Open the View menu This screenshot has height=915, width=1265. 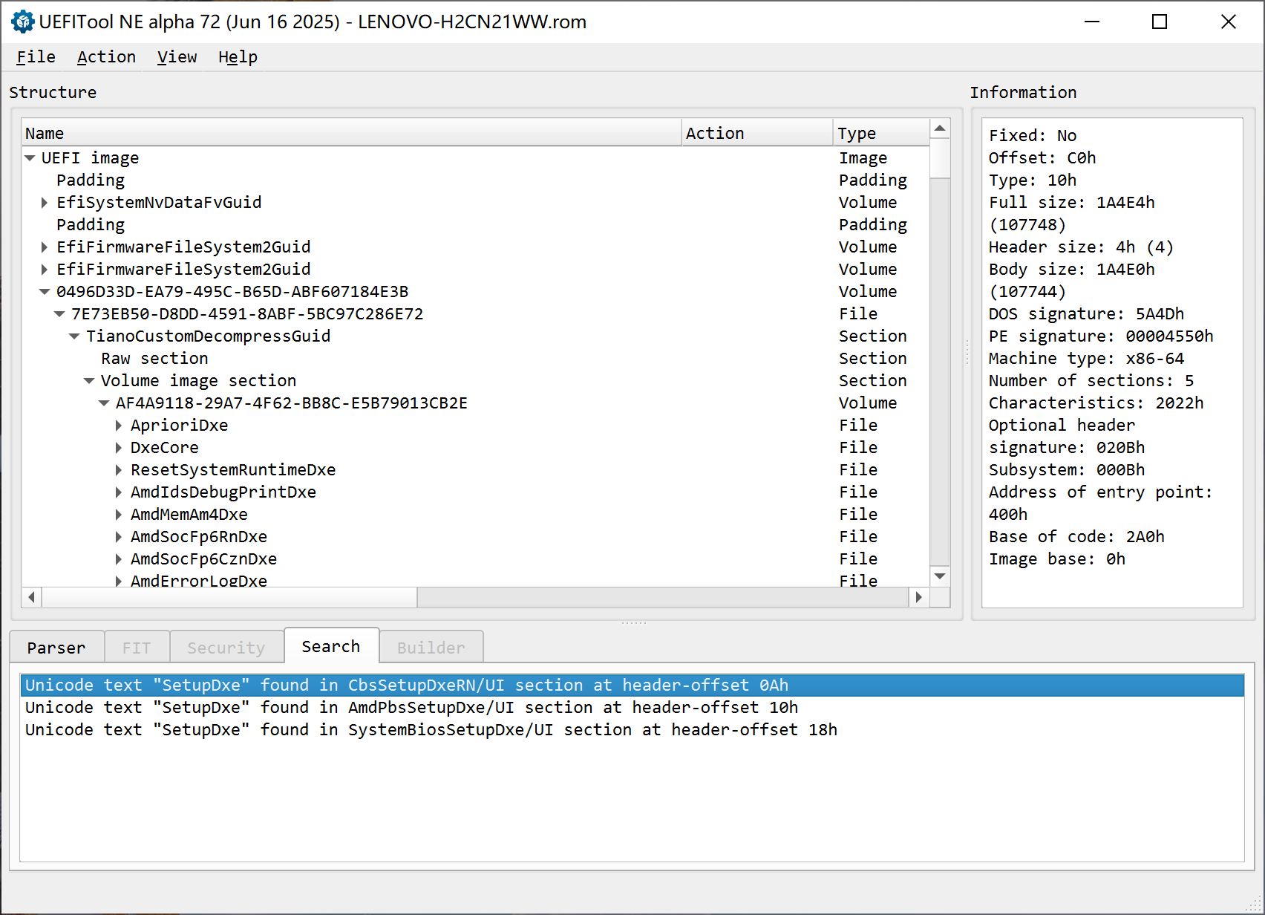pos(177,57)
